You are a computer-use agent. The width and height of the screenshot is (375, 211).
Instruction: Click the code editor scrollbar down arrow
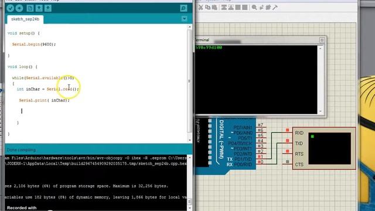point(190,140)
